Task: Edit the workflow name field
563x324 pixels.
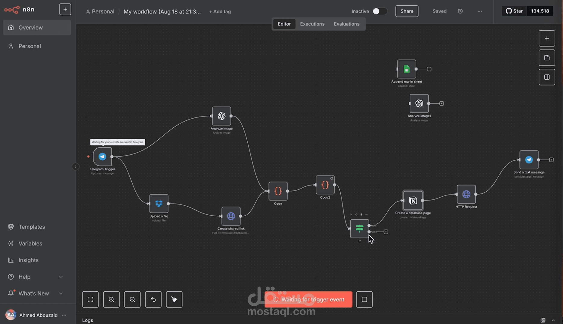Action: 162,12
